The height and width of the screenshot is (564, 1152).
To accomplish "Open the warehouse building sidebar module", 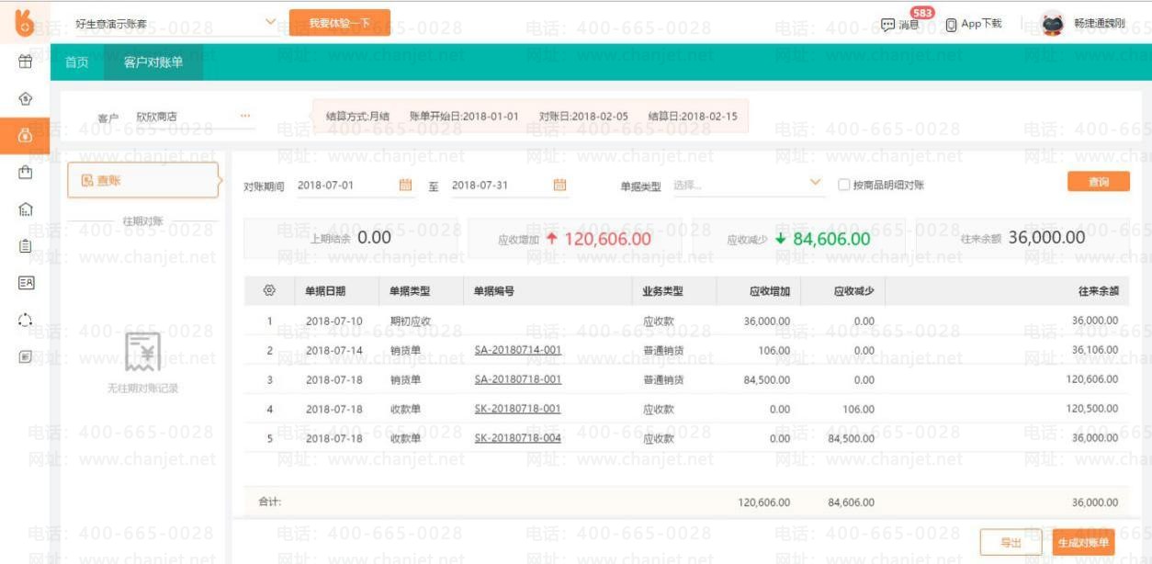I will click(25, 209).
